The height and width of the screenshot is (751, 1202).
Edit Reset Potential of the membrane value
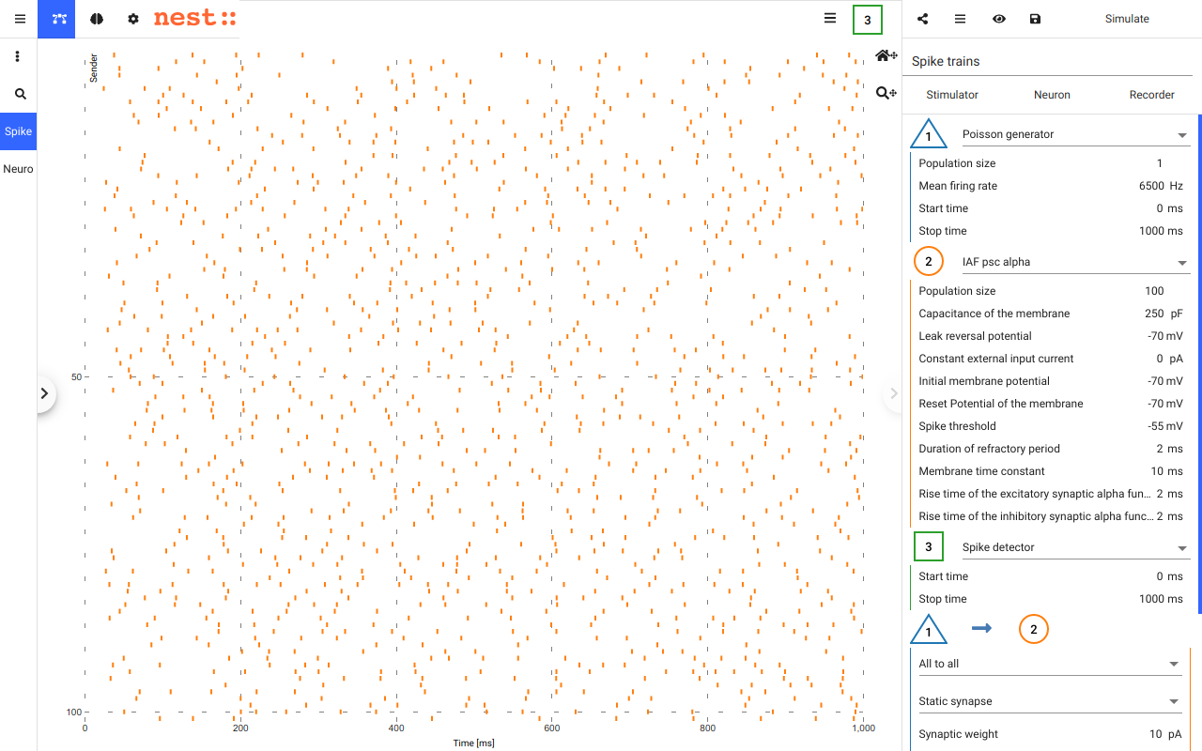pyautogui.click(x=1155, y=404)
